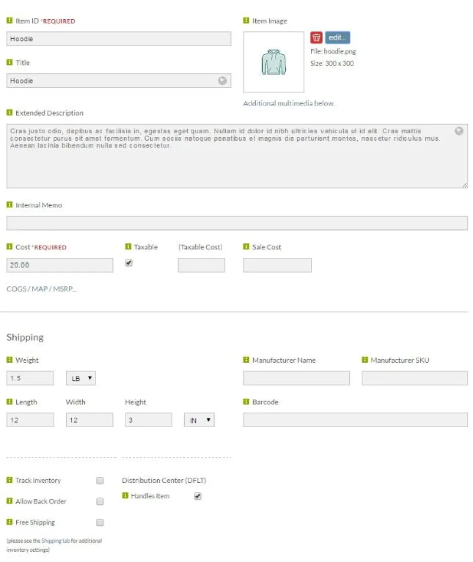
Task: Open the LB weight unit dropdown
Action: tap(81, 378)
